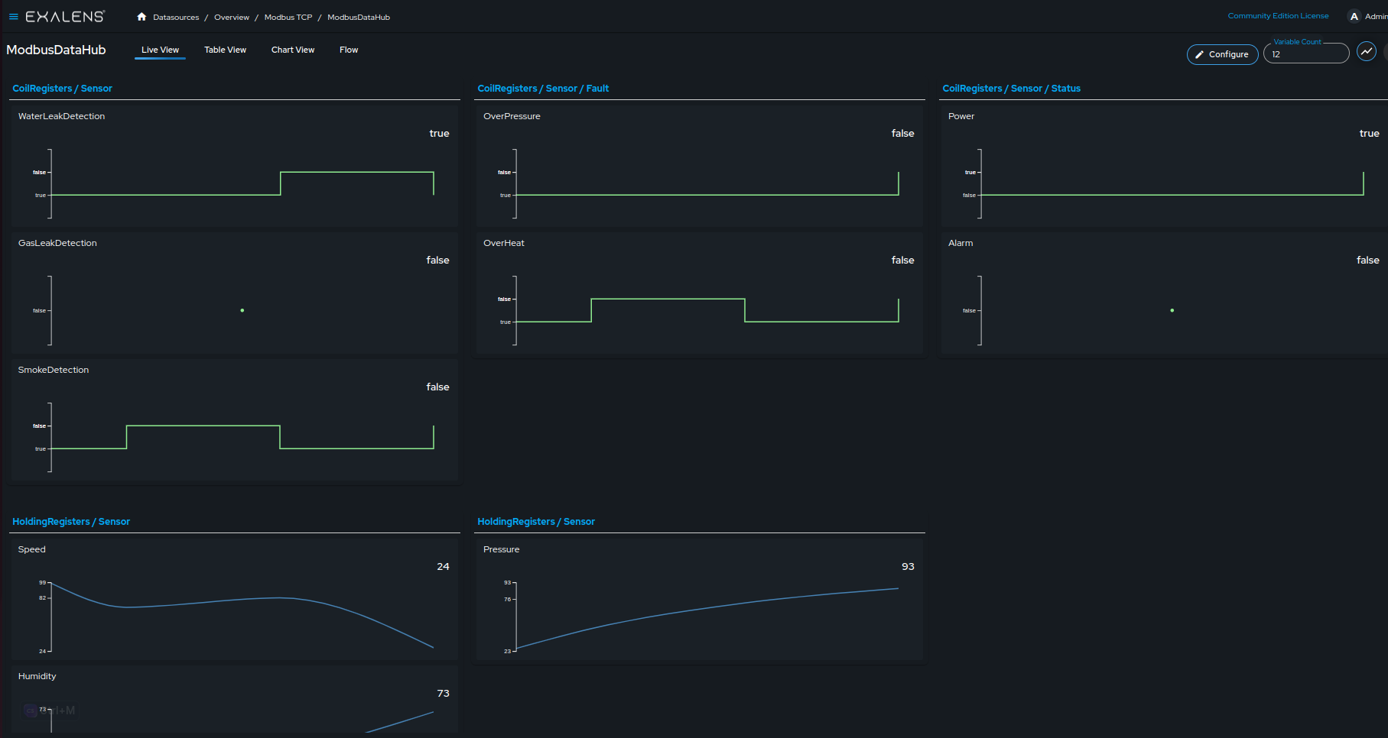The image size is (1388, 738).
Task: Click the GasLeakDetection label
Action: tap(57, 243)
